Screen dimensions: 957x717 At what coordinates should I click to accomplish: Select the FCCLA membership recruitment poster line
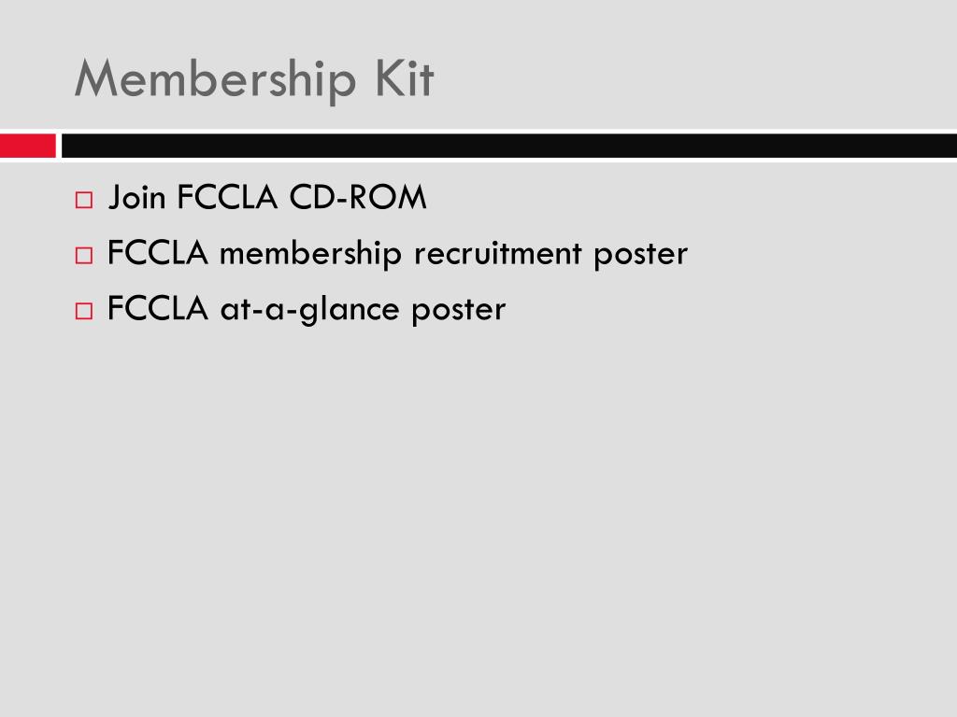click(x=397, y=254)
